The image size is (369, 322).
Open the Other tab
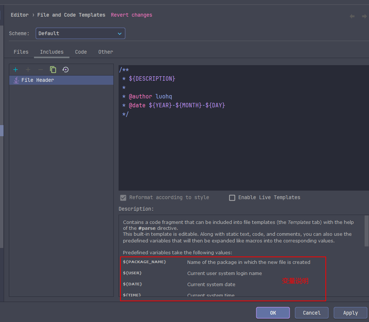pos(106,52)
